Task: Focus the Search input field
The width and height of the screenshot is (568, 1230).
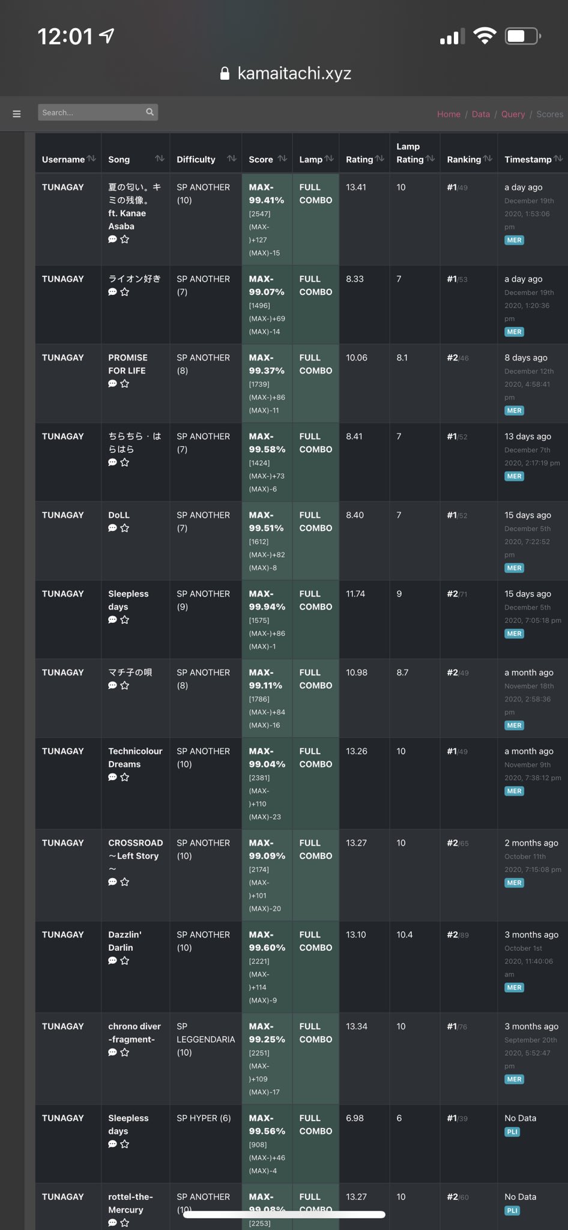Action: 91,112
